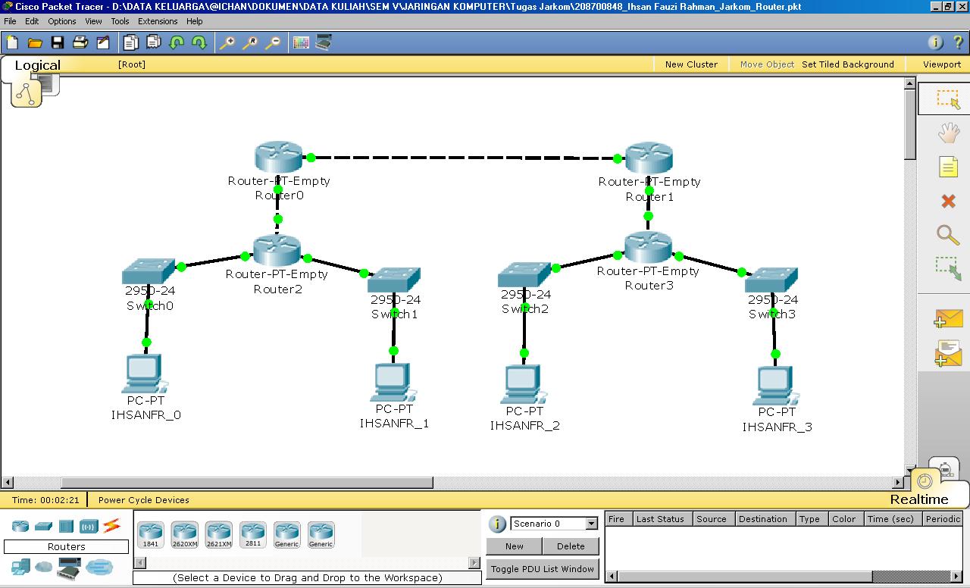Switch to the Logical workspace tab

[37, 65]
